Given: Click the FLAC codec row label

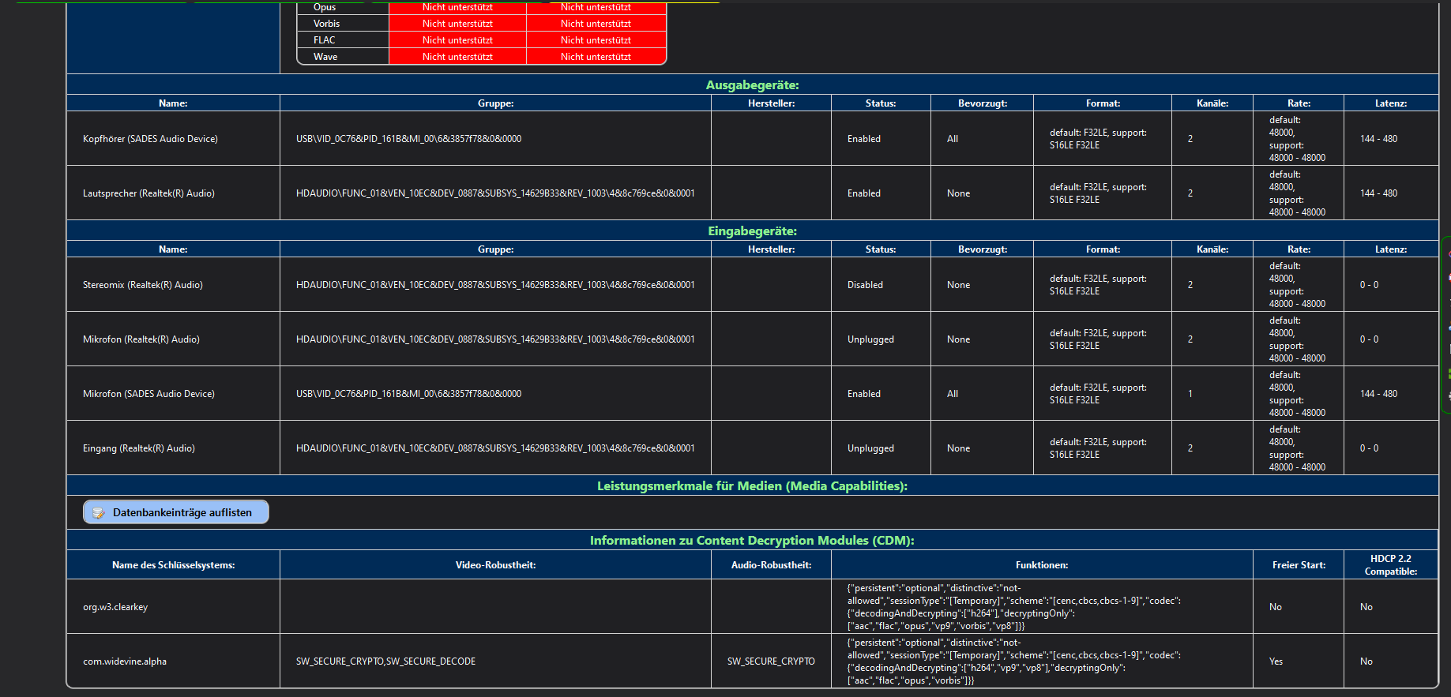Looking at the screenshot, I should click(x=325, y=40).
